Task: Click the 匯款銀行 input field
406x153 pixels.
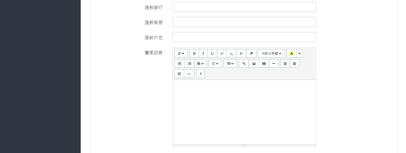Action: tap(244, 7)
